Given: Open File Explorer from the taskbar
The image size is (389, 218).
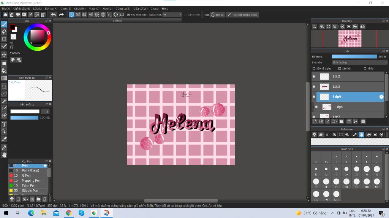Looking at the screenshot, I should 44,213.
